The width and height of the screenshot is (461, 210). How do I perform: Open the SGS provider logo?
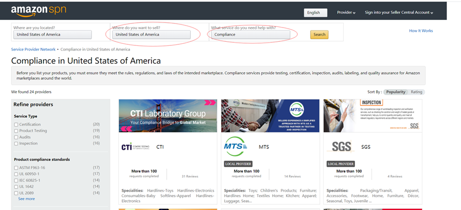point(341,147)
